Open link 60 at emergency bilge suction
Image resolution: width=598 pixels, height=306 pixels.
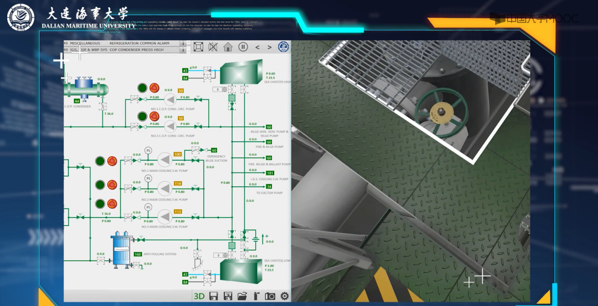[x=214, y=150]
